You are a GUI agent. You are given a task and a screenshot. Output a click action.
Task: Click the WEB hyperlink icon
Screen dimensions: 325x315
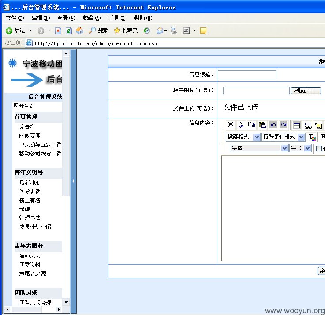click(x=308, y=125)
